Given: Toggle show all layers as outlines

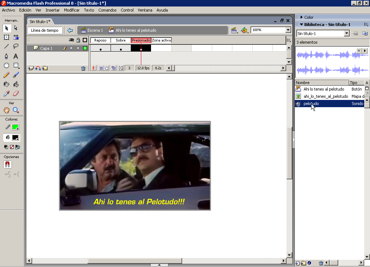Looking at the screenshot, I should pos(85,40).
